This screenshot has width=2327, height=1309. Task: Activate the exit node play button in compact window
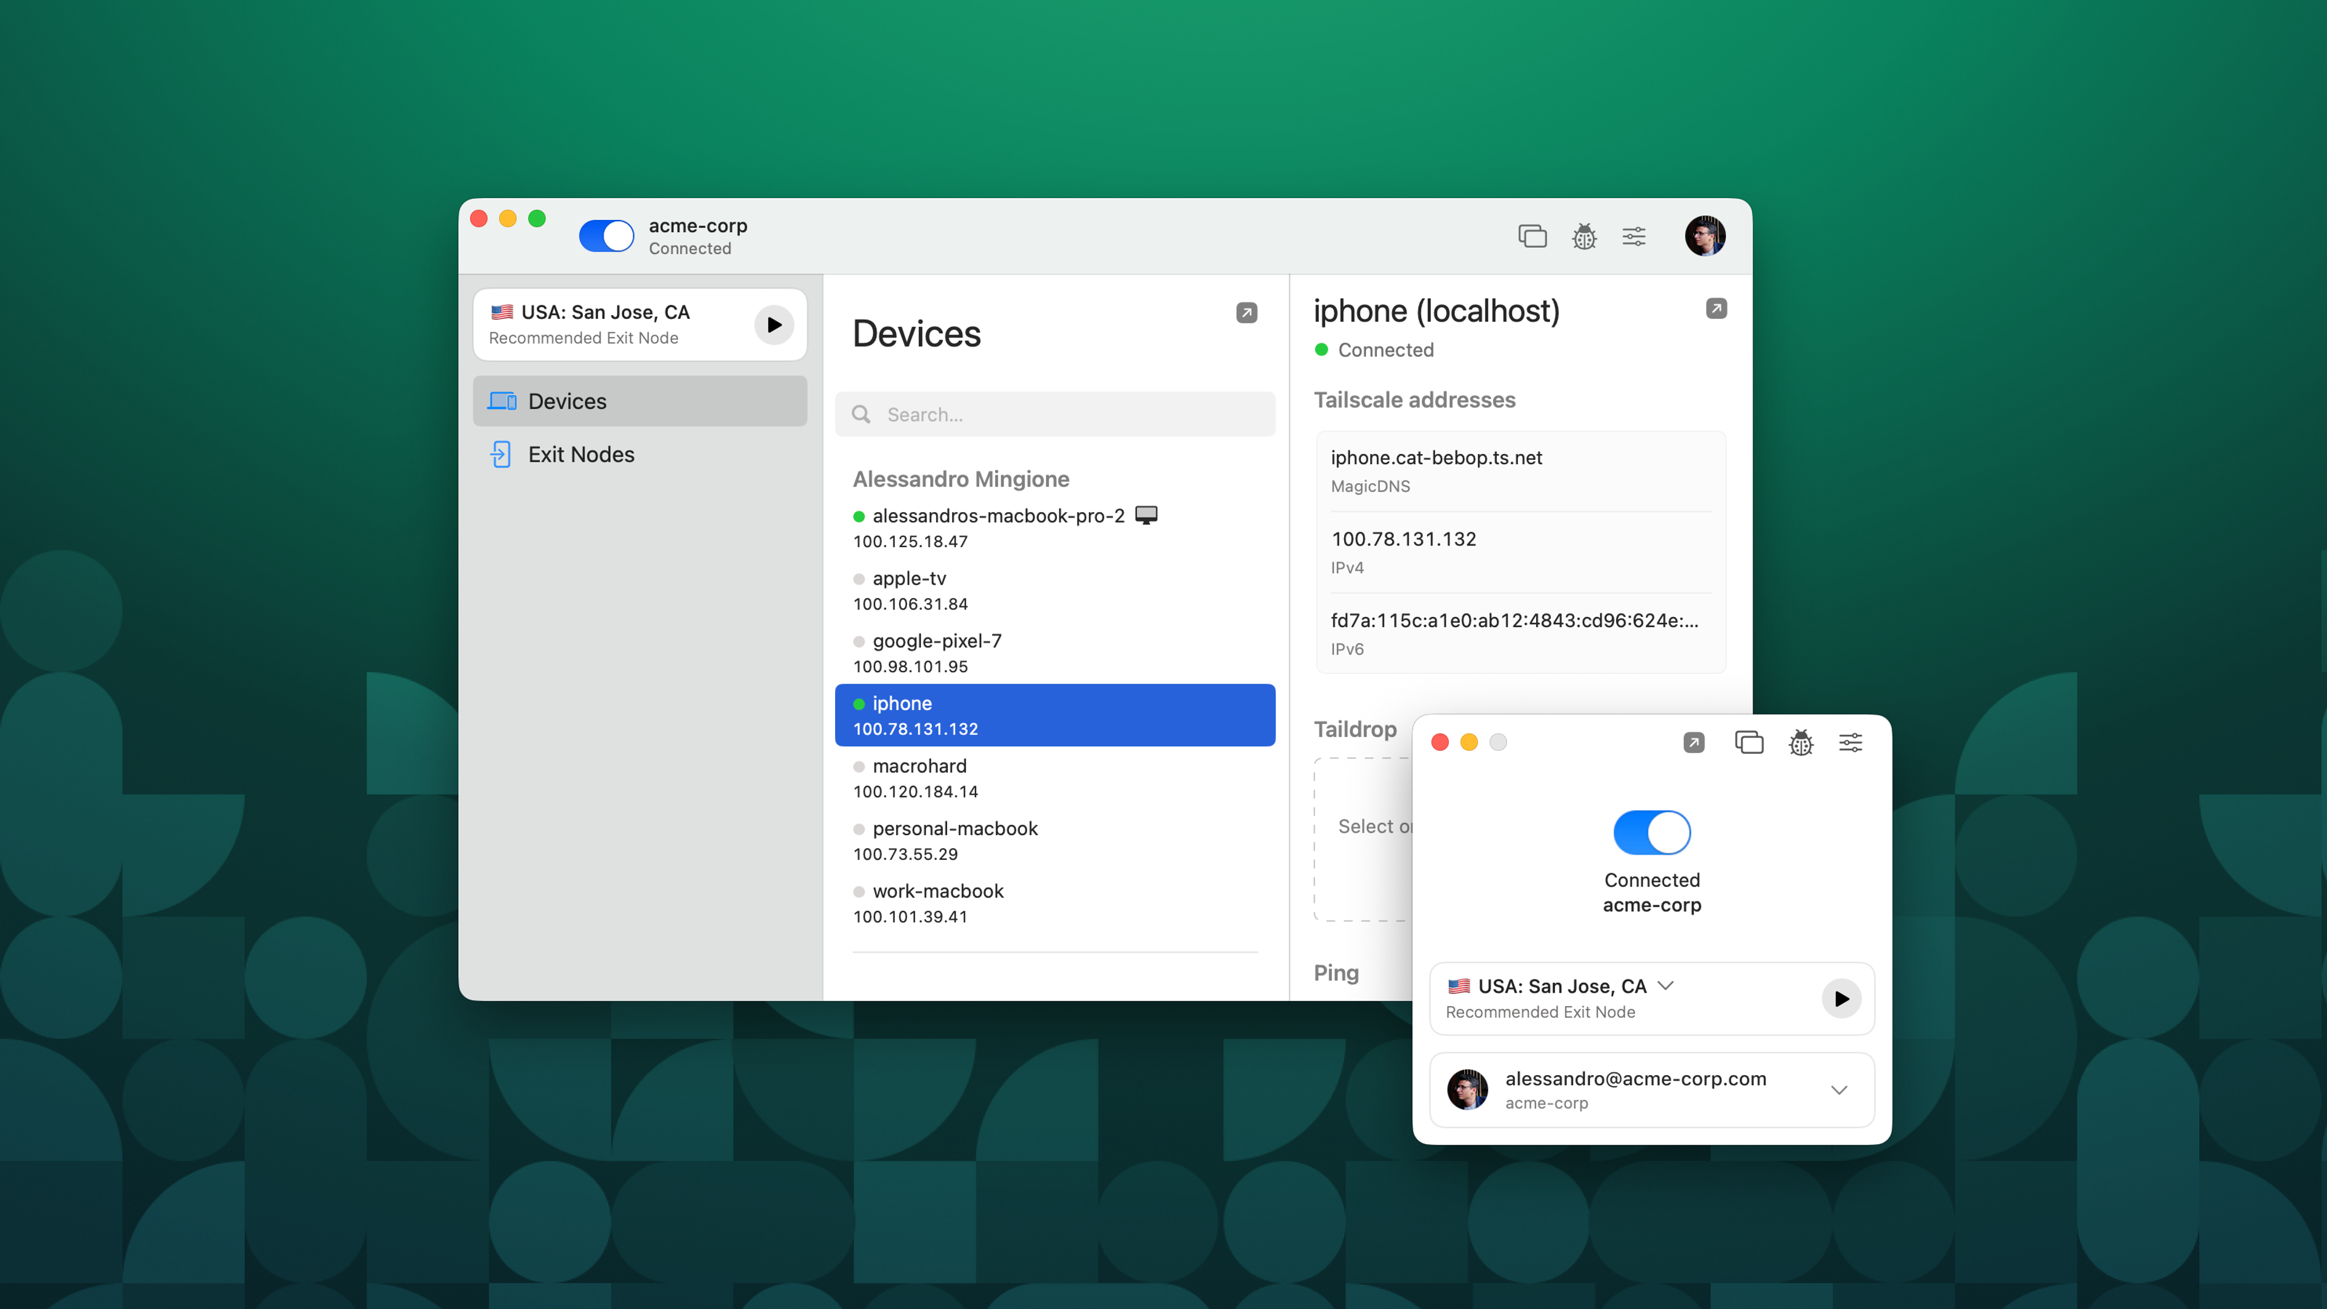1842,999
